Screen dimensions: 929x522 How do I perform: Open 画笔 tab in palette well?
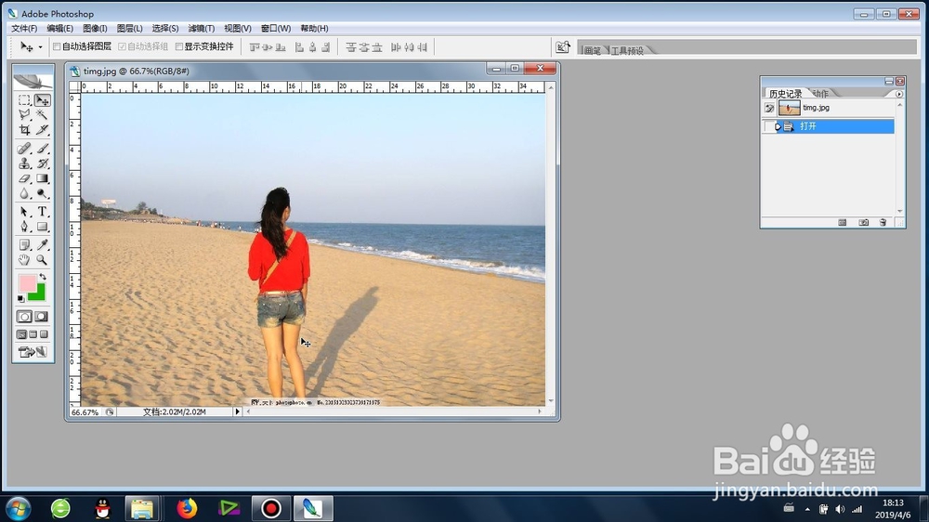pos(593,50)
